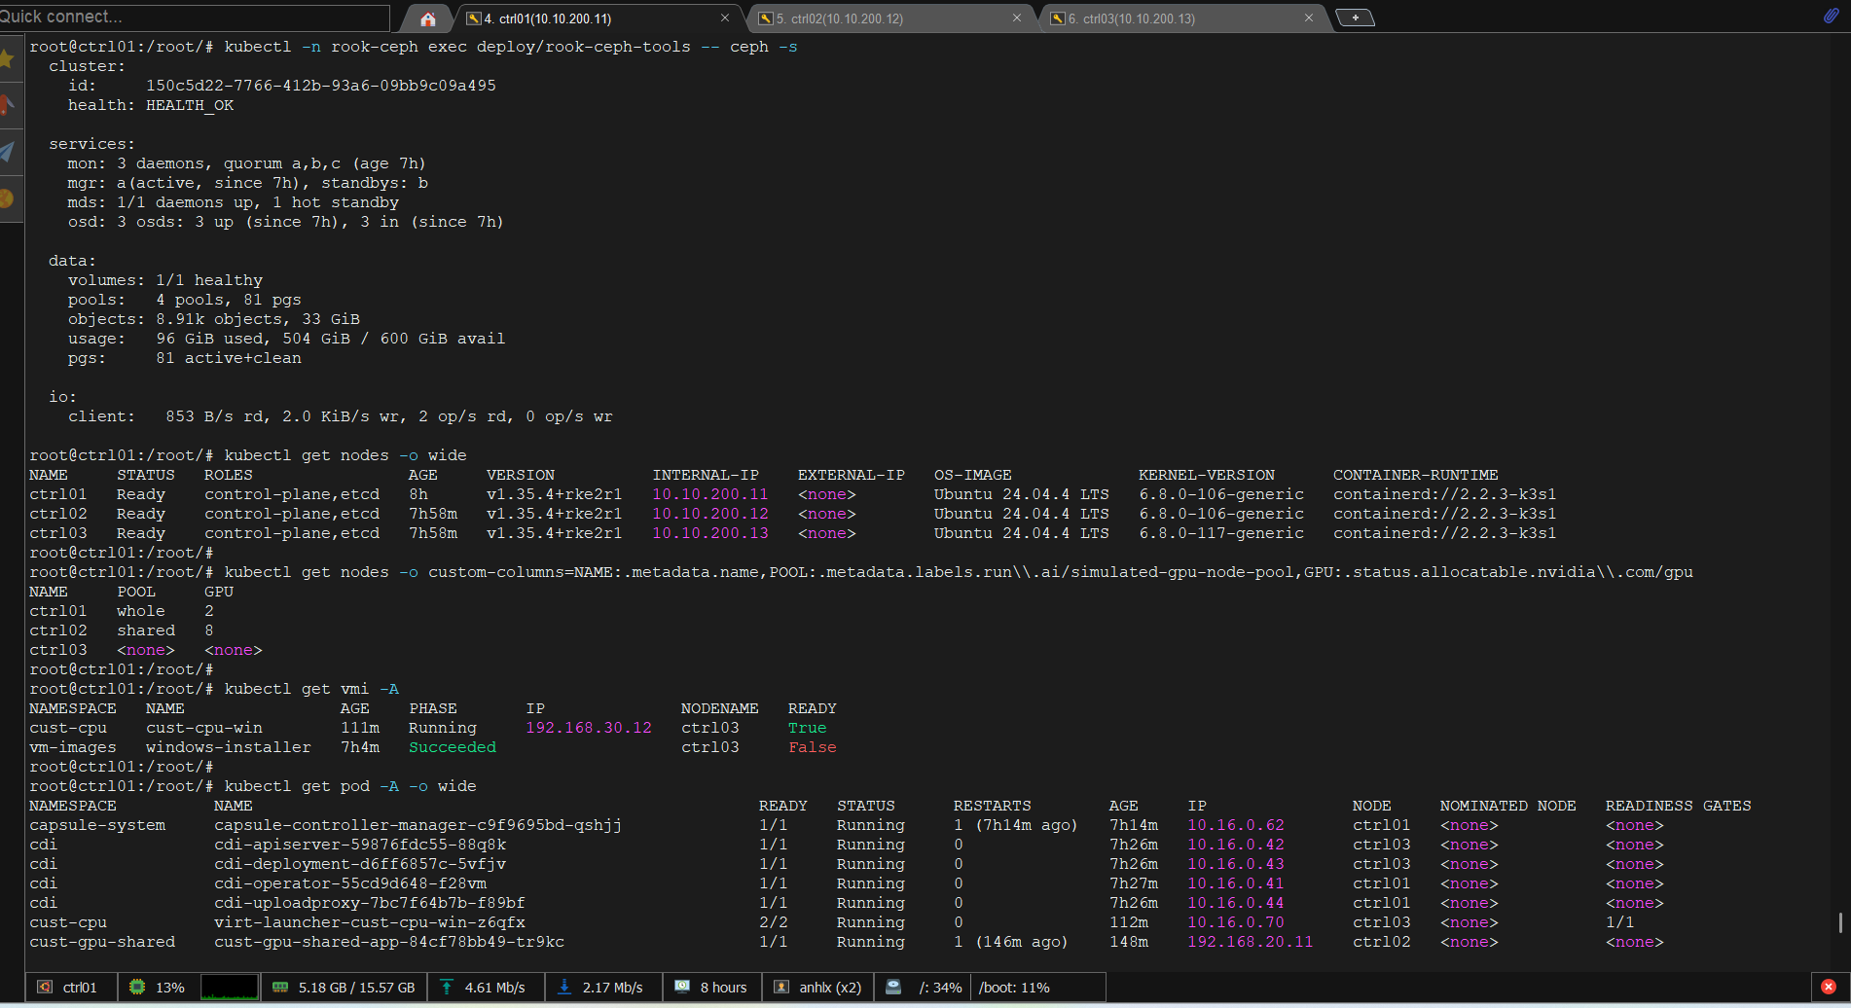
Task: Click the key icon on ctrl02 tab
Action: (766, 18)
